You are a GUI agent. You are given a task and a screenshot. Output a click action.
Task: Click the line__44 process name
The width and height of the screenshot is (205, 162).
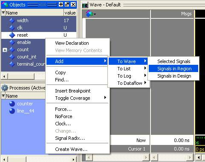[x=26, y=111]
